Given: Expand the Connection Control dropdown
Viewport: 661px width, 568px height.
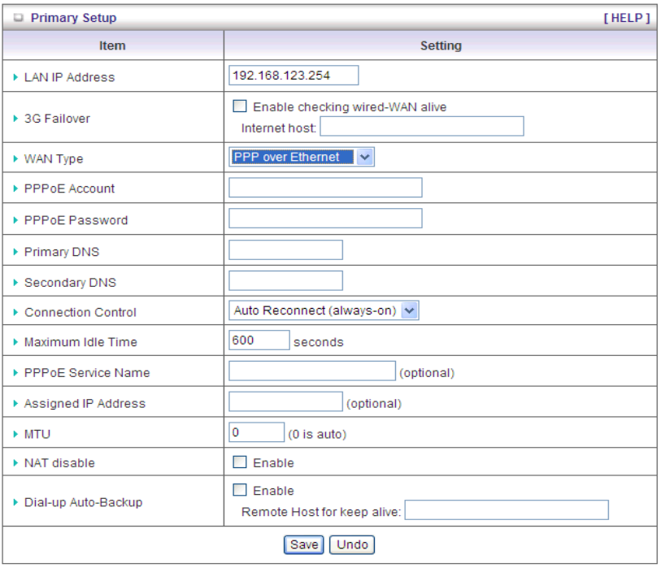Looking at the screenshot, I should (x=324, y=310).
